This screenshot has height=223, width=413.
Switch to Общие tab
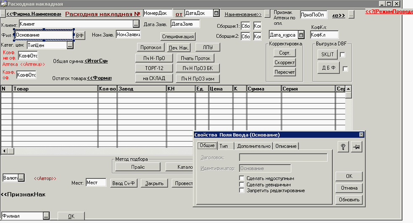click(207, 146)
